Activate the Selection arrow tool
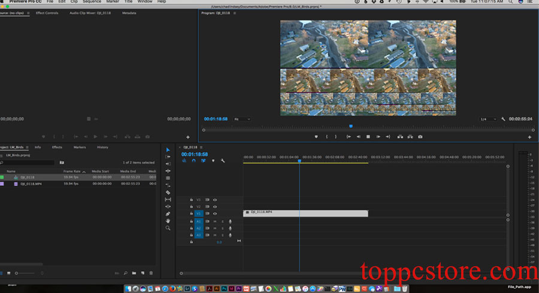The width and height of the screenshot is (539, 293). (168, 150)
